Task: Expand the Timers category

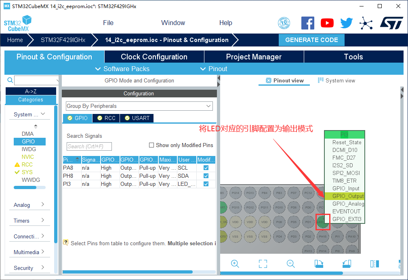Action: pyautogui.click(x=29, y=221)
